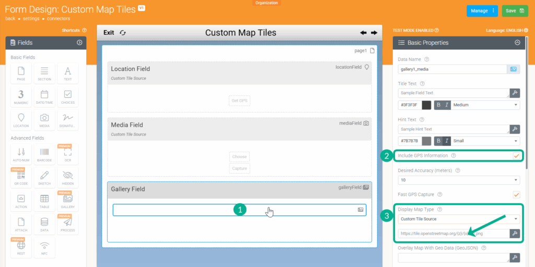
Task: Add an ACTION field
Action: [21, 201]
